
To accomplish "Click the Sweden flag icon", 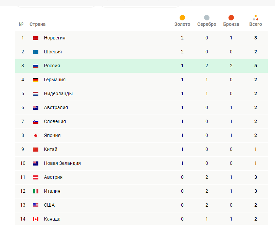I will pos(36,52).
